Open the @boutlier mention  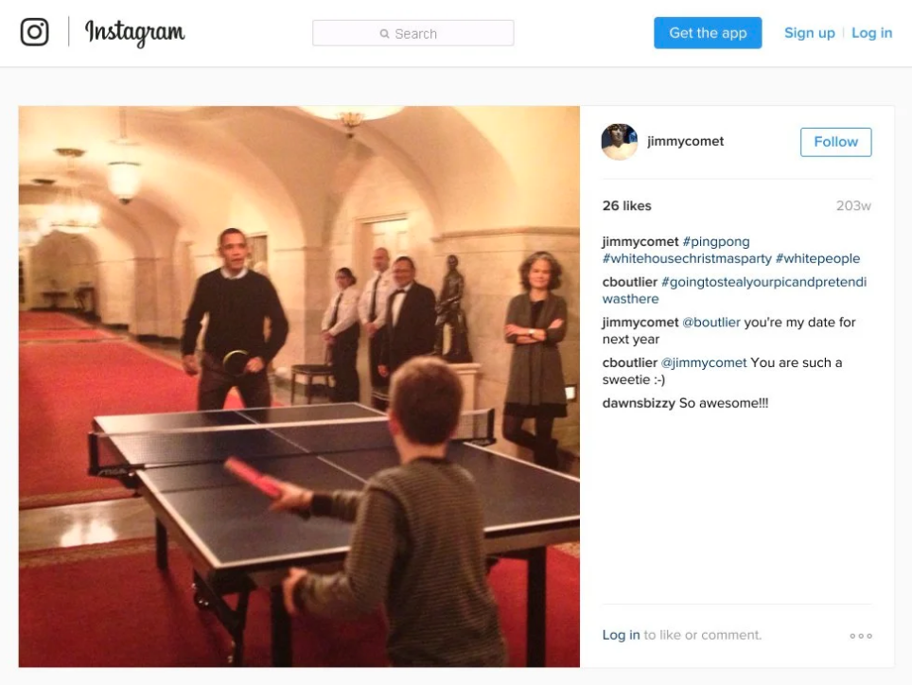(710, 322)
